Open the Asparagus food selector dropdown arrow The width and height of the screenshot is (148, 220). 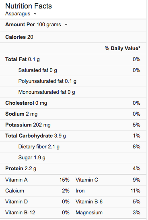(x=35, y=14)
